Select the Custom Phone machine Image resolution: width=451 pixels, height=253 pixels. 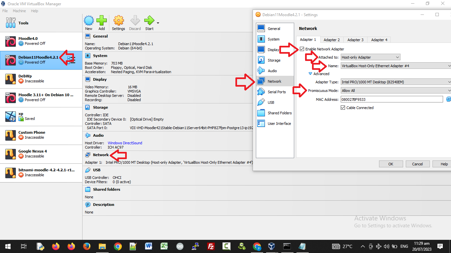tap(41, 135)
